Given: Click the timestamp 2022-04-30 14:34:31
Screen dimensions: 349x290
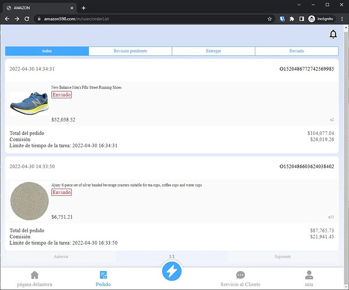Looking at the screenshot, I should click(32, 69).
